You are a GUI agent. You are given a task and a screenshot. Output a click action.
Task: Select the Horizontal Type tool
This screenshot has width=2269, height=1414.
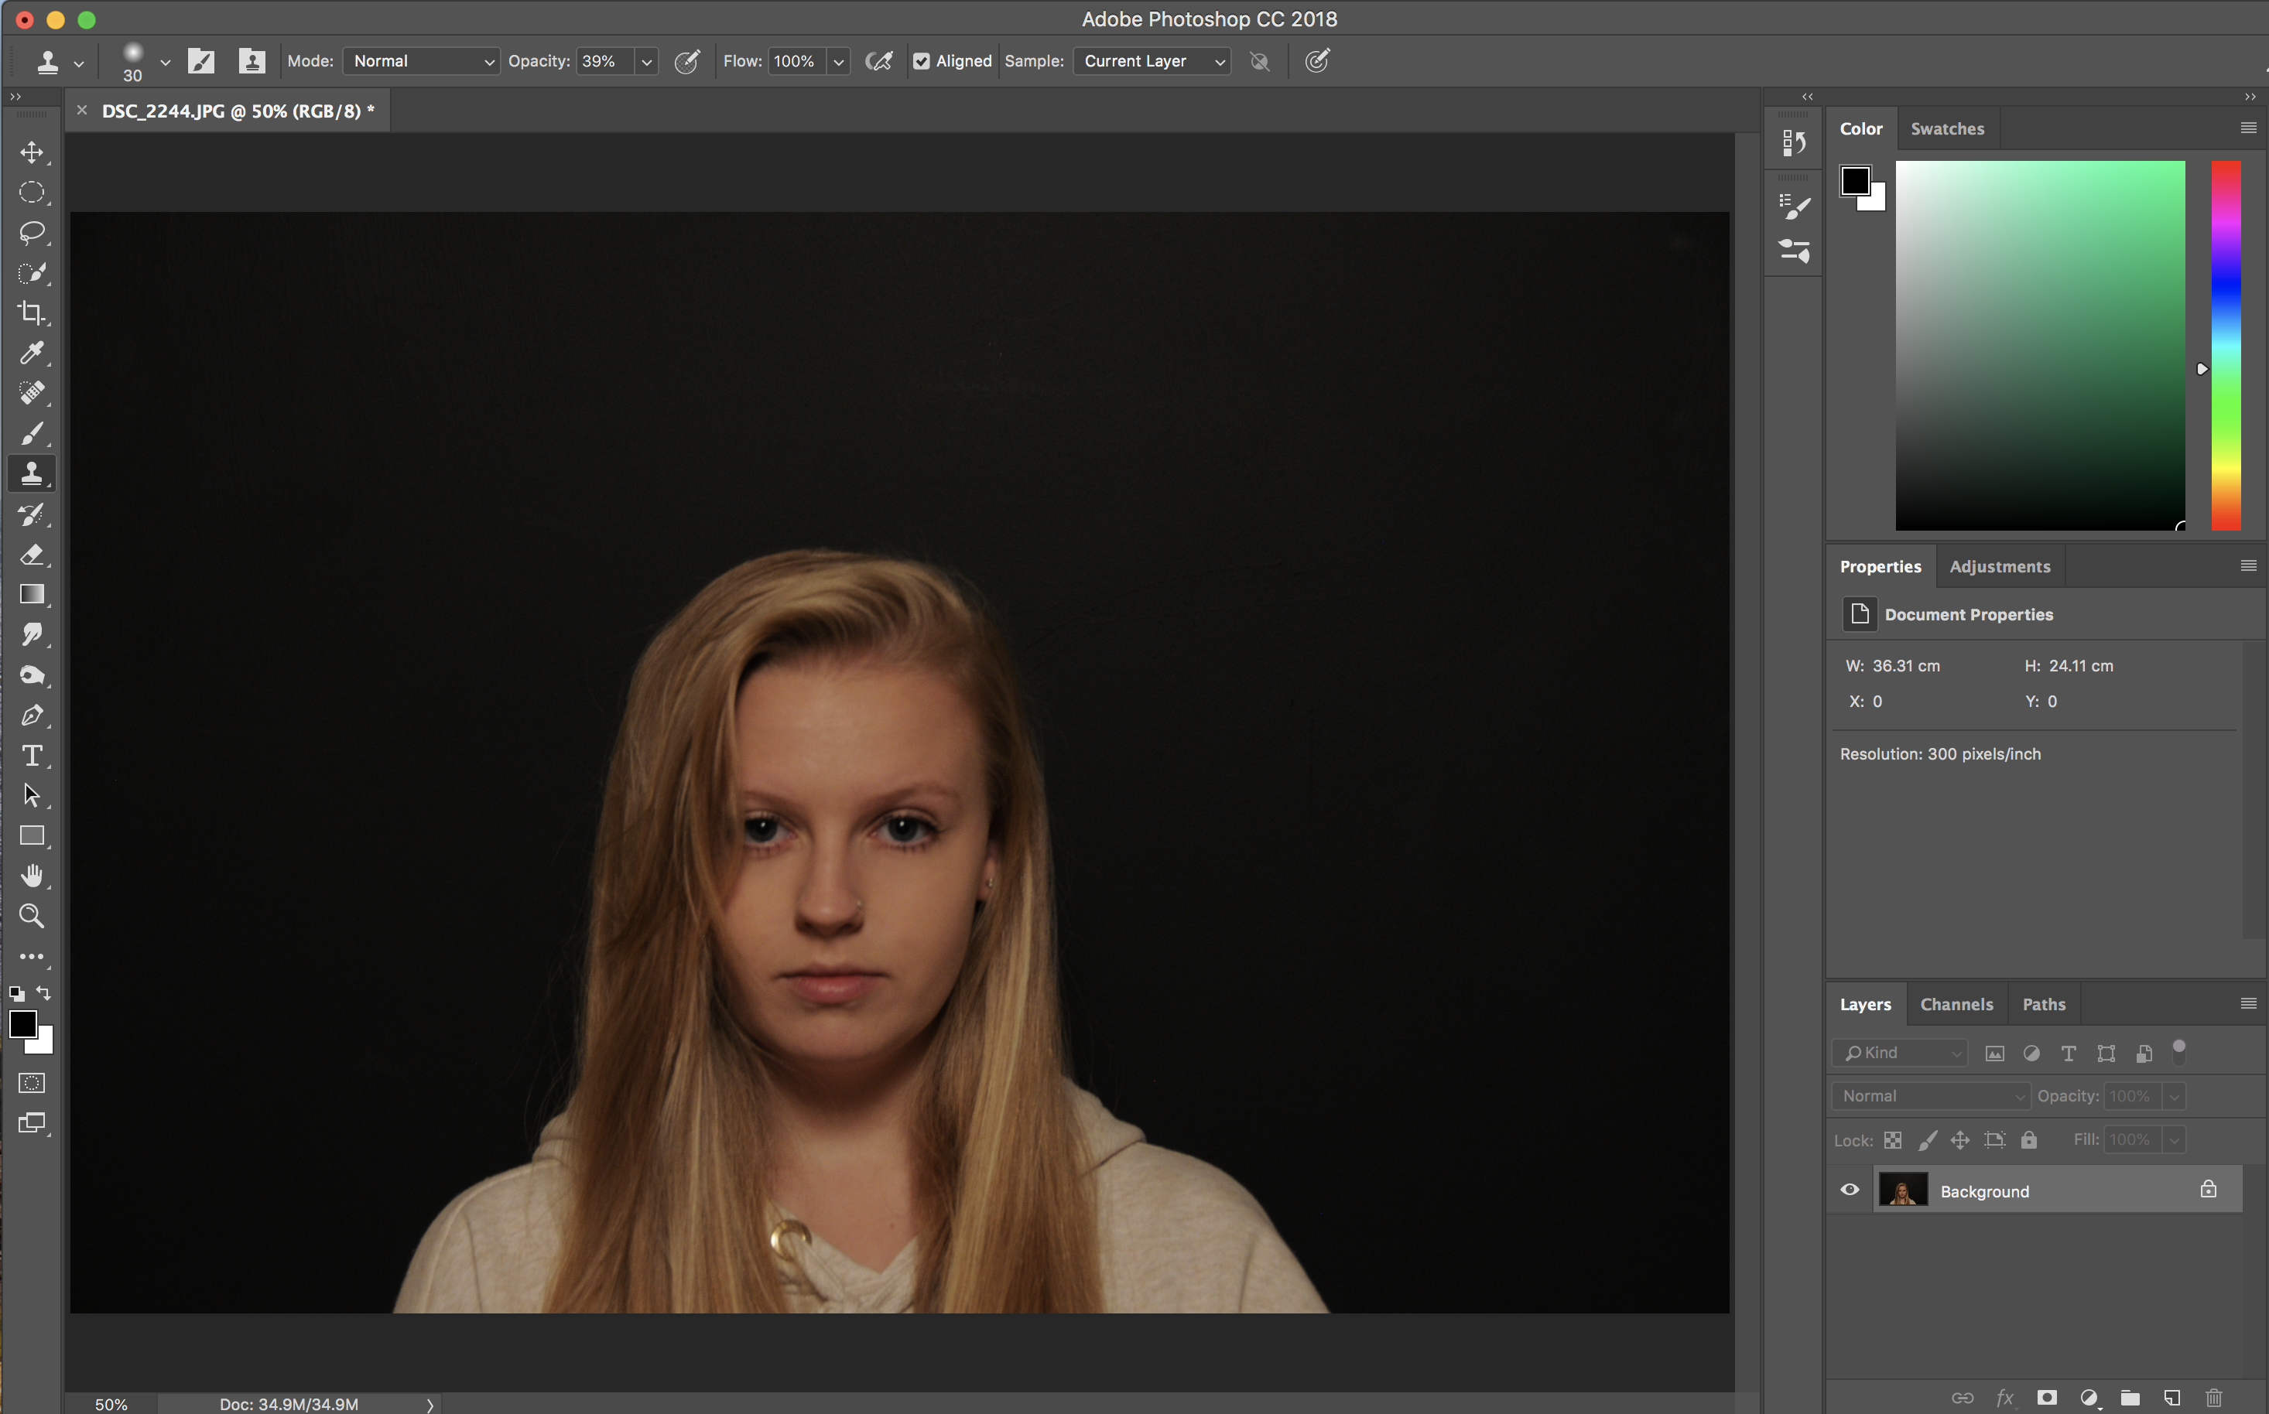point(32,756)
